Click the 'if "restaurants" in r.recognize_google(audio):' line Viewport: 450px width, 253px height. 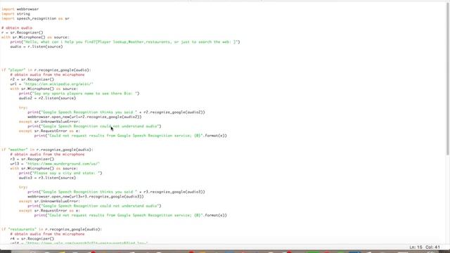(51, 229)
